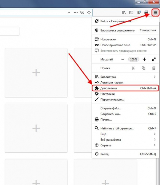The width and height of the screenshot is (160, 185).
Task: Open the Firefox hamburger menu button
Action: 155,12
